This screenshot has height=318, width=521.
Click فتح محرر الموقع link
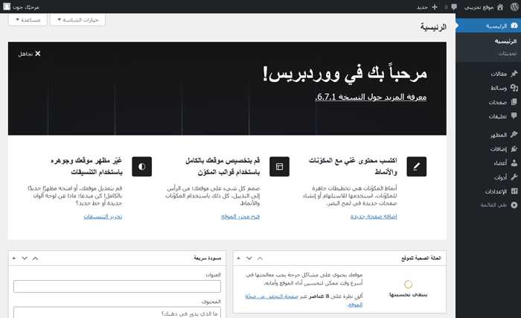pos(240,216)
